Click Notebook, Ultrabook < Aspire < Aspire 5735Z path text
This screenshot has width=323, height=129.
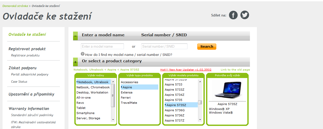pyautogui.click(x=106, y=70)
